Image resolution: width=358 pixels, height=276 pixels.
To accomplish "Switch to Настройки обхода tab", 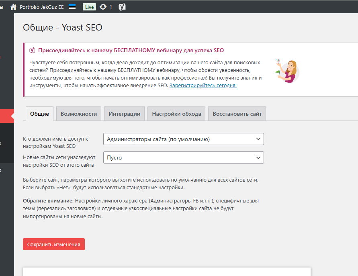I will 176,114.
